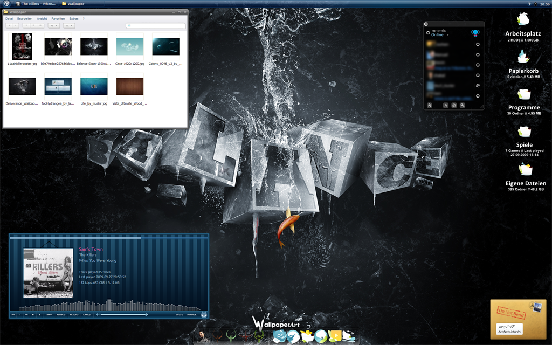
Task: Click the LYRICS button in music player
Action: pyautogui.click(x=86, y=314)
